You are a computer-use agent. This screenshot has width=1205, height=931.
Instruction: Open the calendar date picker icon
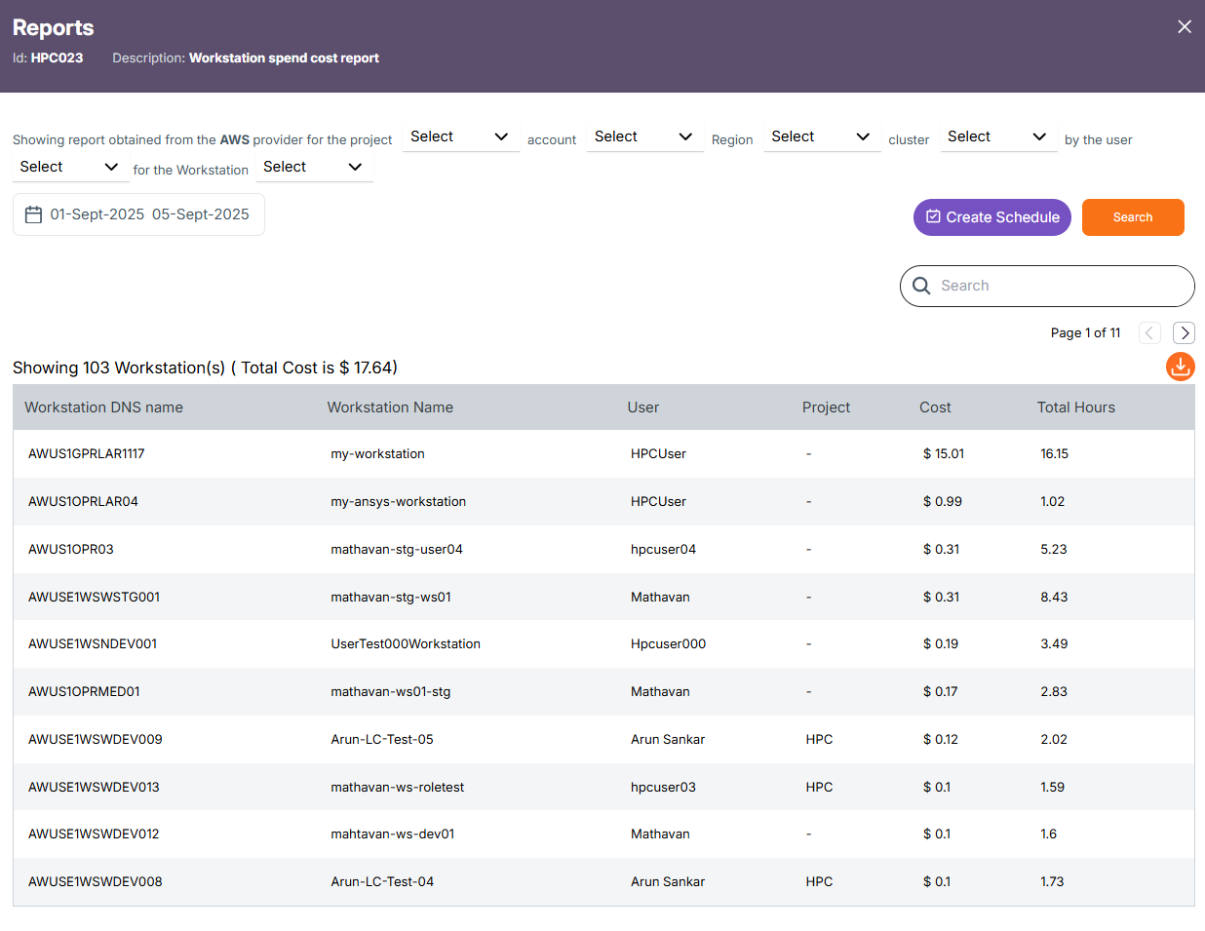point(33,214)
